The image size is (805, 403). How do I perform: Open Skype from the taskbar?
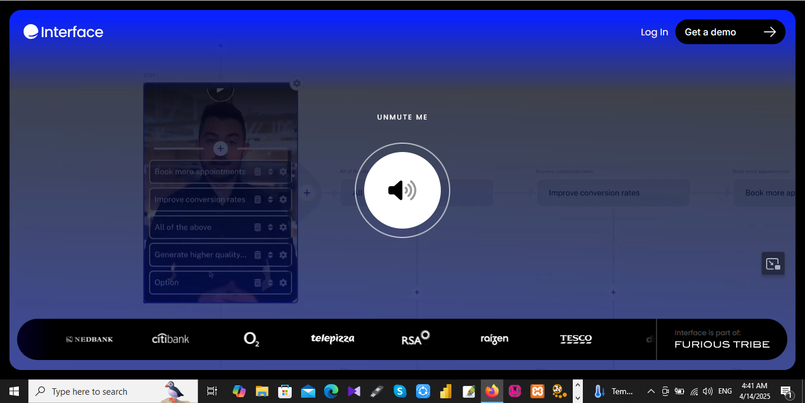pos(400,391)
